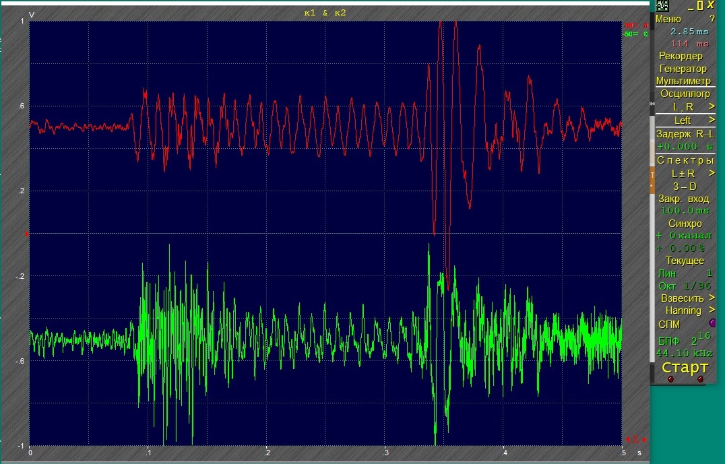Click the green channel gain indicator top-right of plot
725x464 pixels.
tap(636, 34)
